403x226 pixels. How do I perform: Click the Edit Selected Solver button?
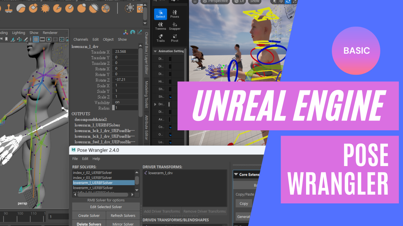coord(106,207)
